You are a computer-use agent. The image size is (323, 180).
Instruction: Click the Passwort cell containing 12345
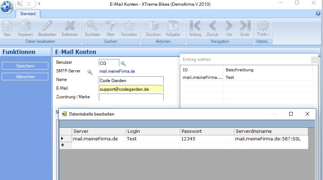pos(207,139)
